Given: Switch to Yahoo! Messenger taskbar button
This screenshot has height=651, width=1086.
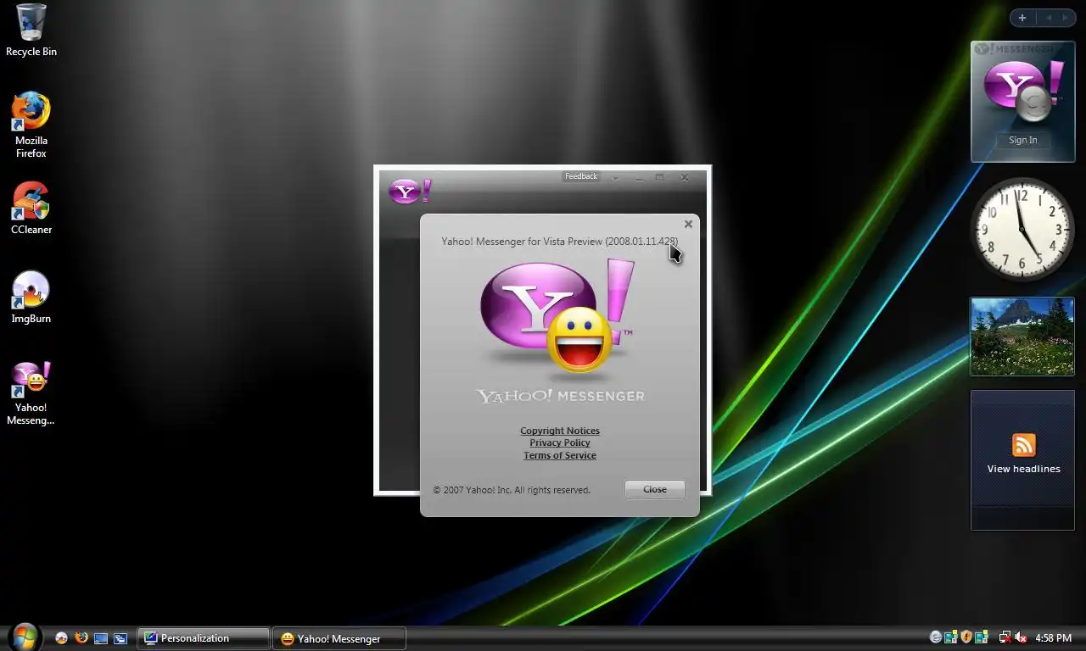Looking at the screenshot, I should (339, 638).
